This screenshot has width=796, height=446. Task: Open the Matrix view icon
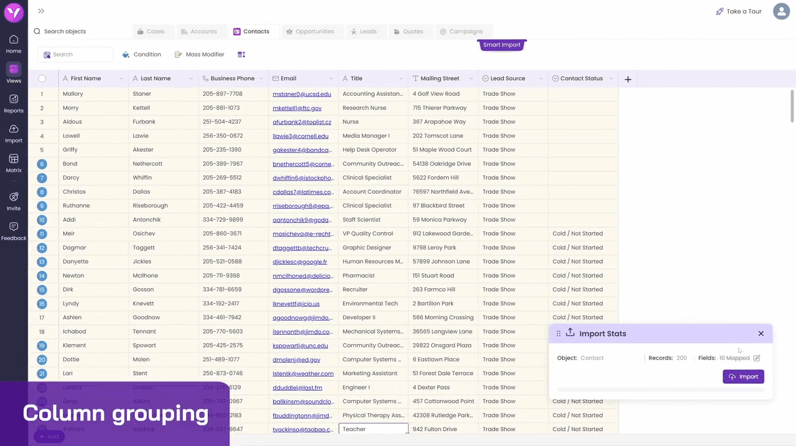tap(14, 163)
